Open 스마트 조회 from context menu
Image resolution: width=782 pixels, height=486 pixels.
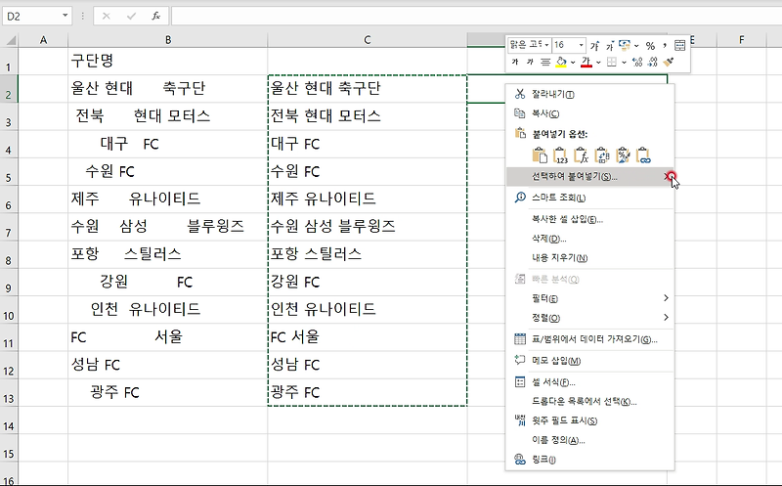coord(589,198)
